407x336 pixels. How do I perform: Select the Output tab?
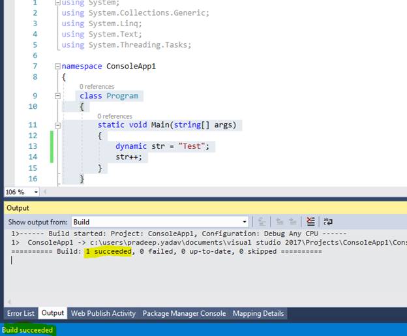53,313
